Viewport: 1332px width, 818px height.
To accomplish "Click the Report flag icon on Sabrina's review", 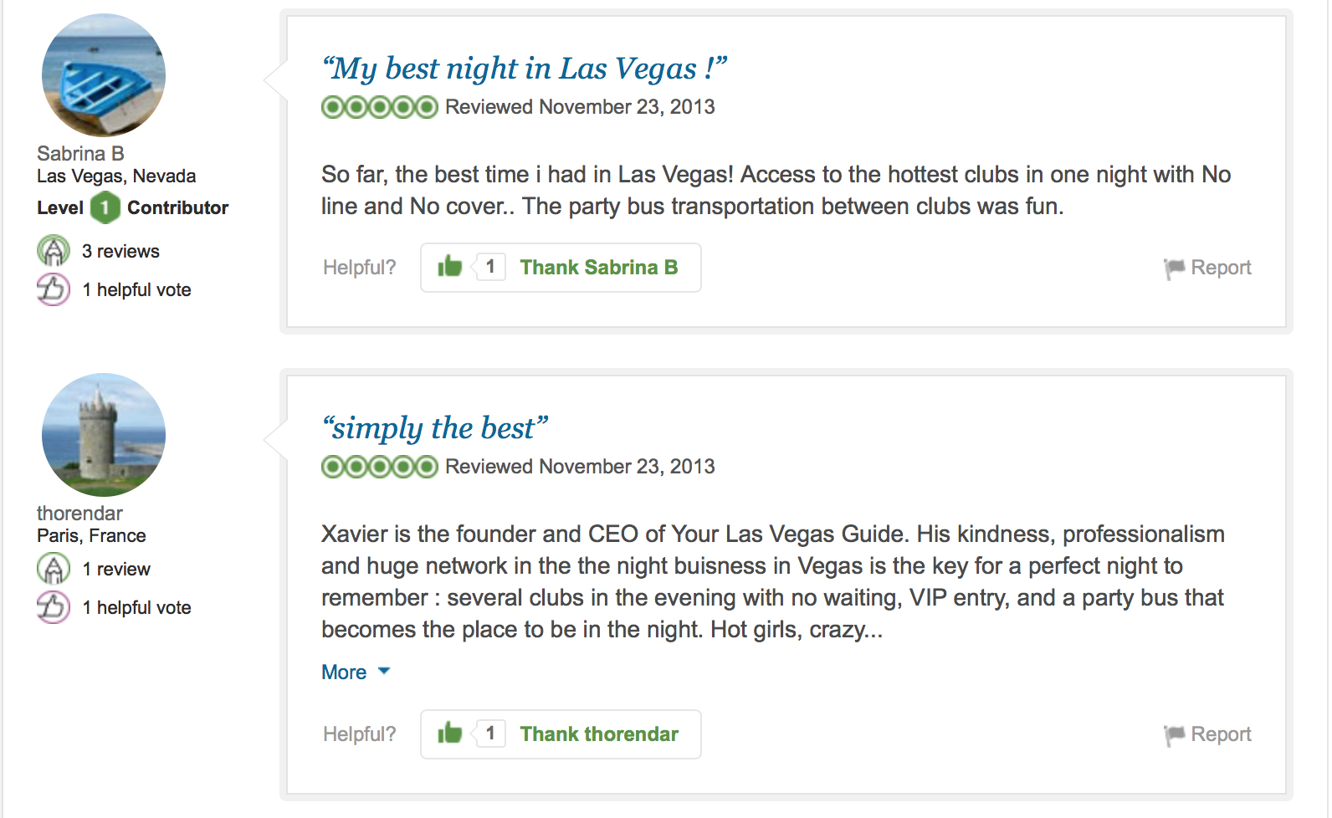I will 1174,268.
